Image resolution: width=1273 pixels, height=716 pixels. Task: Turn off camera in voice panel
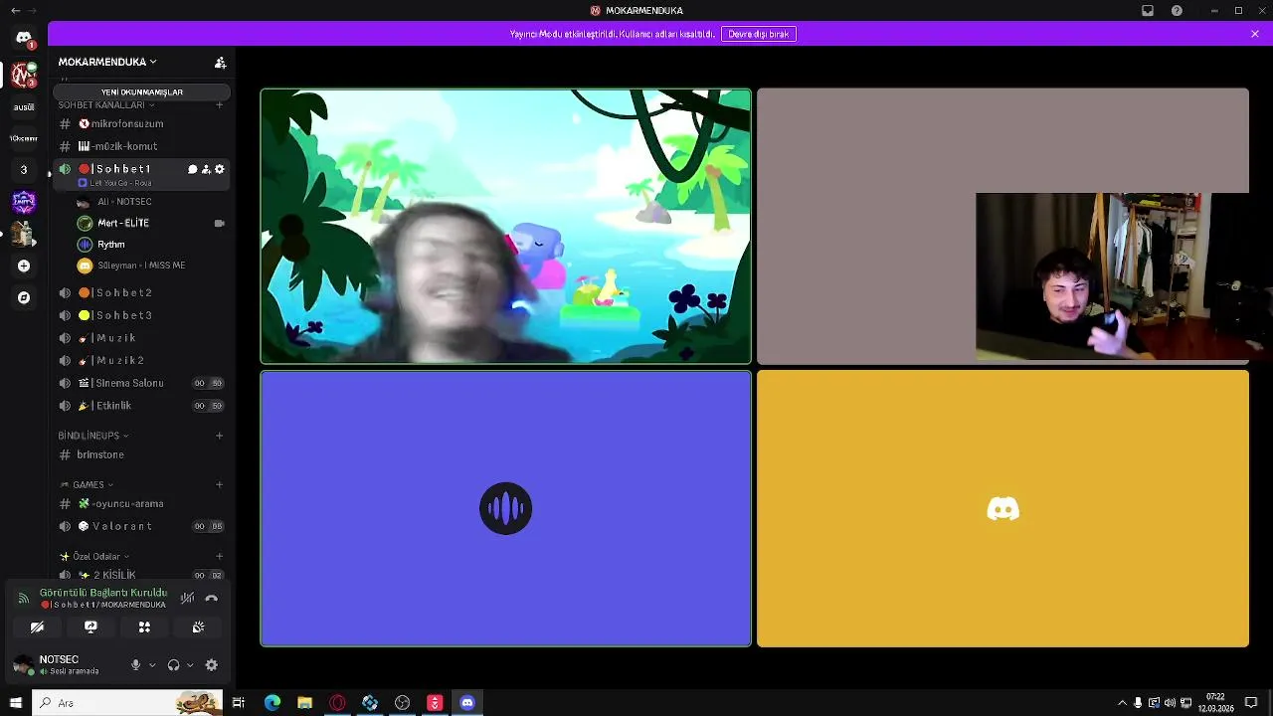37,627
